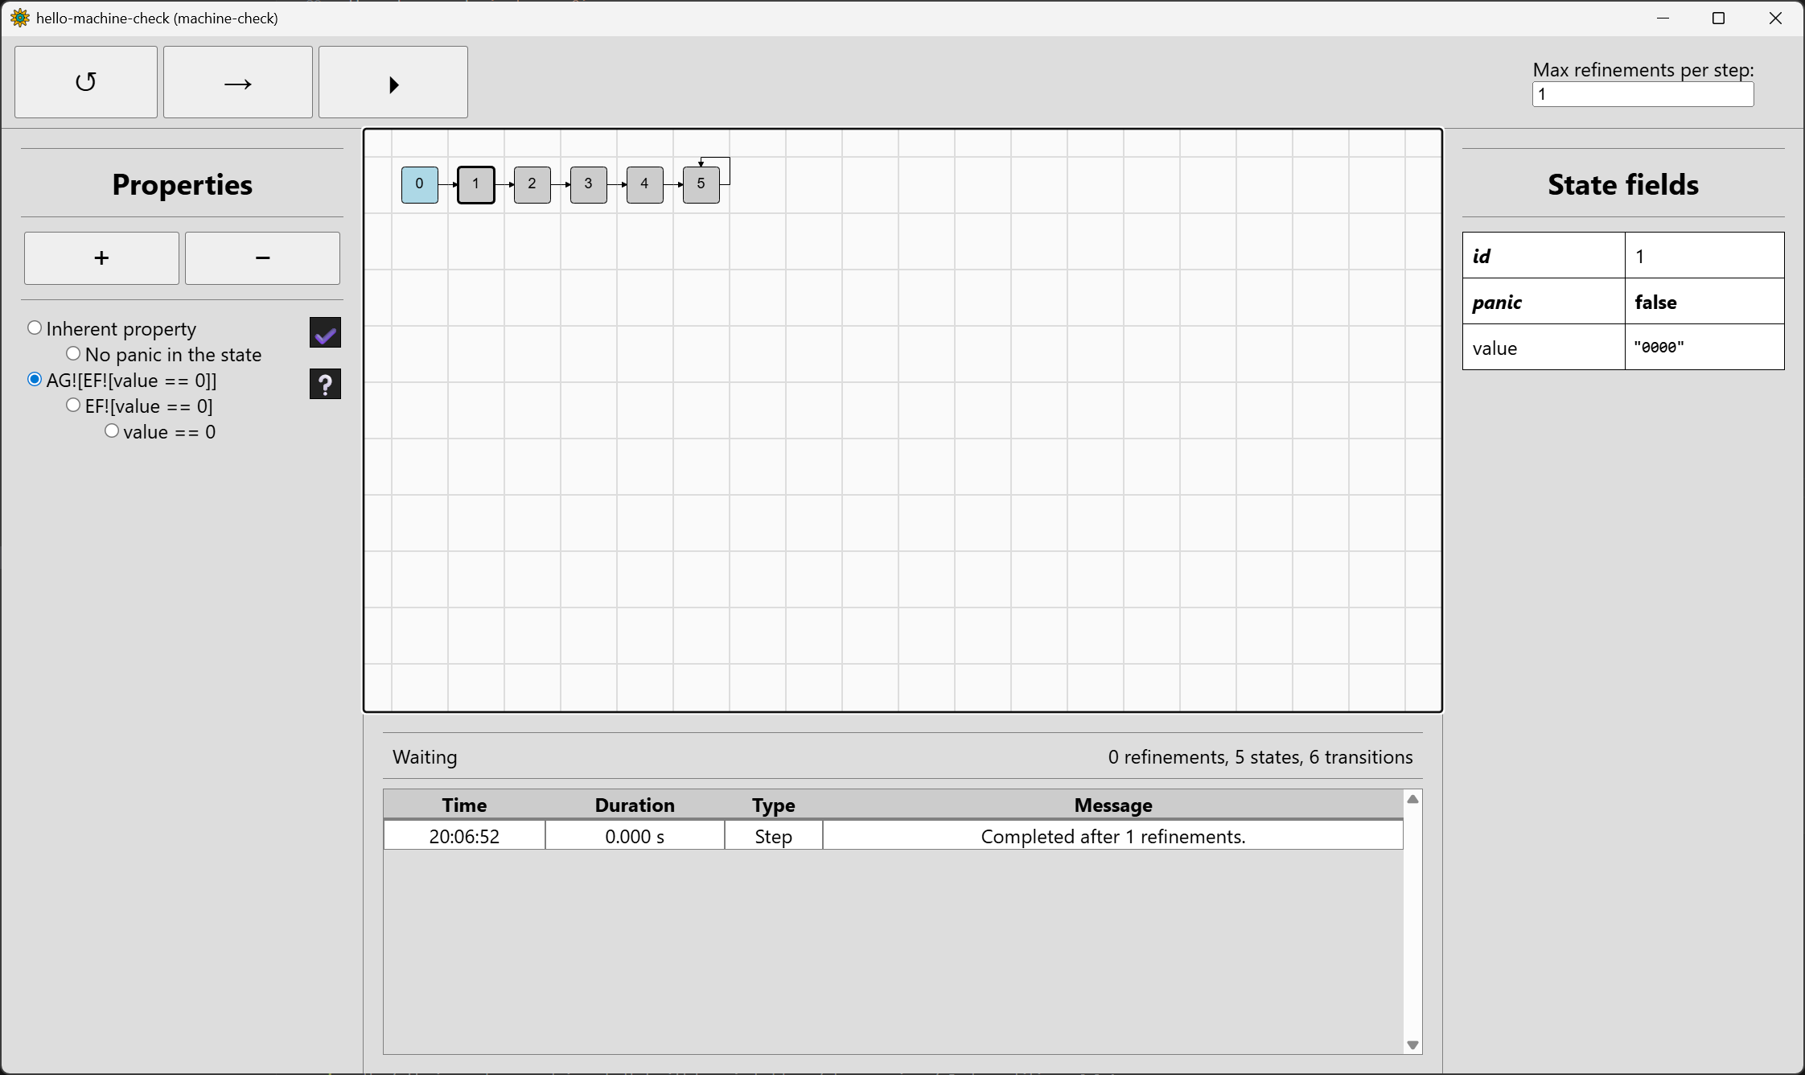Click the Completed after 1 refinements log row
1805x1075 pixels.
tap(1112, 836)
